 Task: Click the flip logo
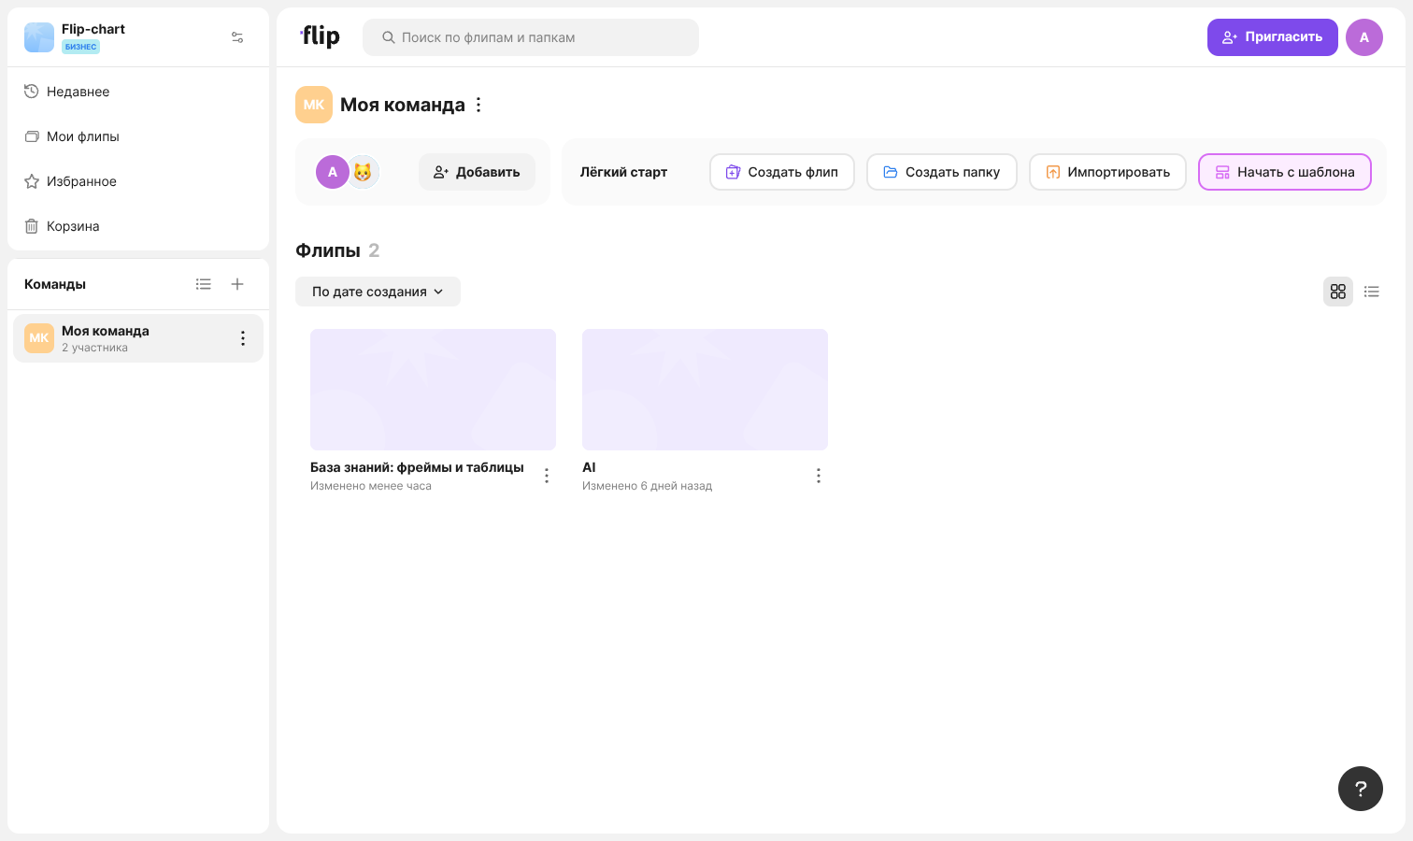pos(320,36)
